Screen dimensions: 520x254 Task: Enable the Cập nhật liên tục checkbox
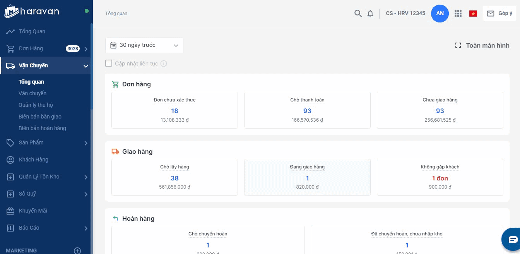pos(109,63)
